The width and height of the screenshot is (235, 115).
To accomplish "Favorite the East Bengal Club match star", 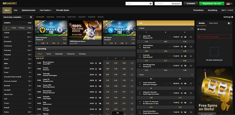I will tap(182, 66).
